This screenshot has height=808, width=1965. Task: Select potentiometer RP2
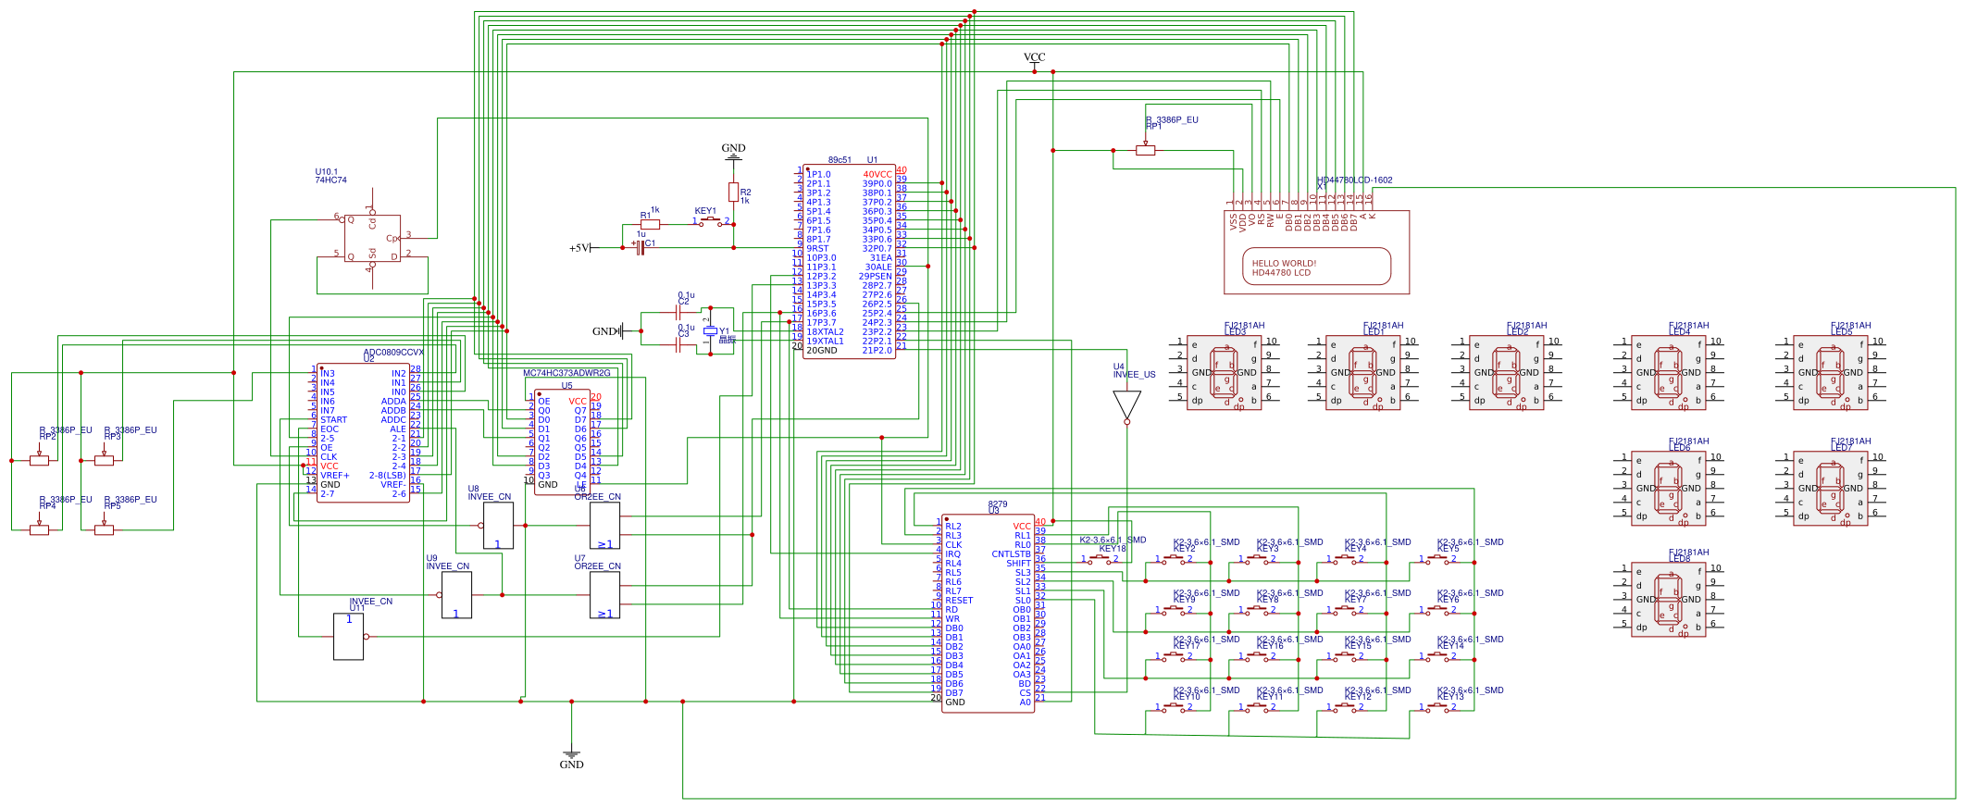(x=39, y=460)
